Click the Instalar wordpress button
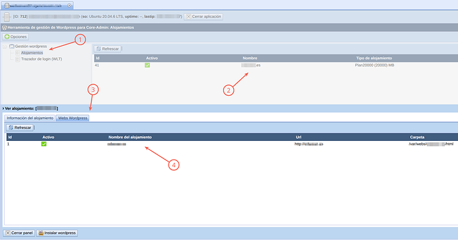The height and width of the screenshot is (240, 458). pyautogui.click(x=57, y=233)
